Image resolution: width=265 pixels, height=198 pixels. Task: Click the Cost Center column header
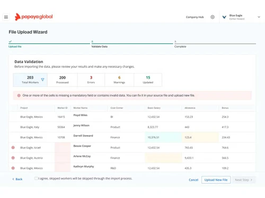tap(117, 108)
